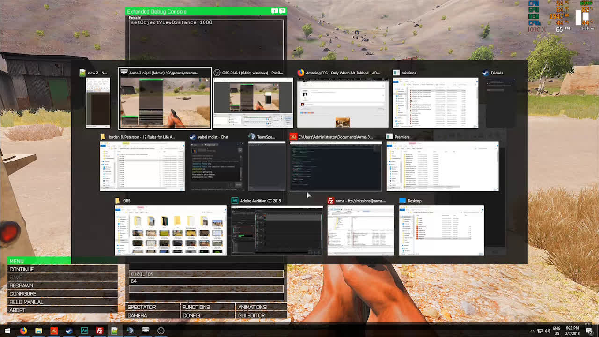Screen dimensions: 599x337
Task: Open the ENG US language indicator
Action: click(557, 331)
